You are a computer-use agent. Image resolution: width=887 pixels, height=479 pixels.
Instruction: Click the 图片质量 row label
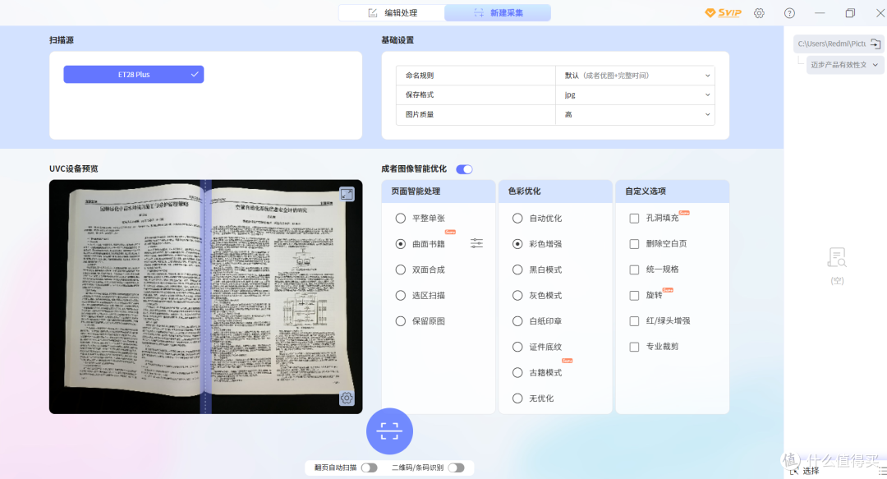point(420,114)
